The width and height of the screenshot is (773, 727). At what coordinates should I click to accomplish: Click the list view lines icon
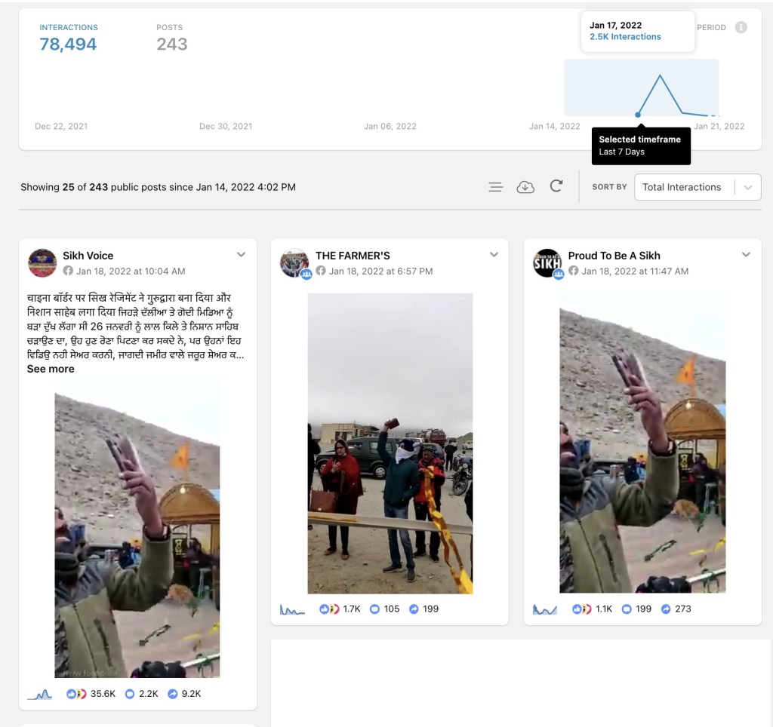click(495, 187)
